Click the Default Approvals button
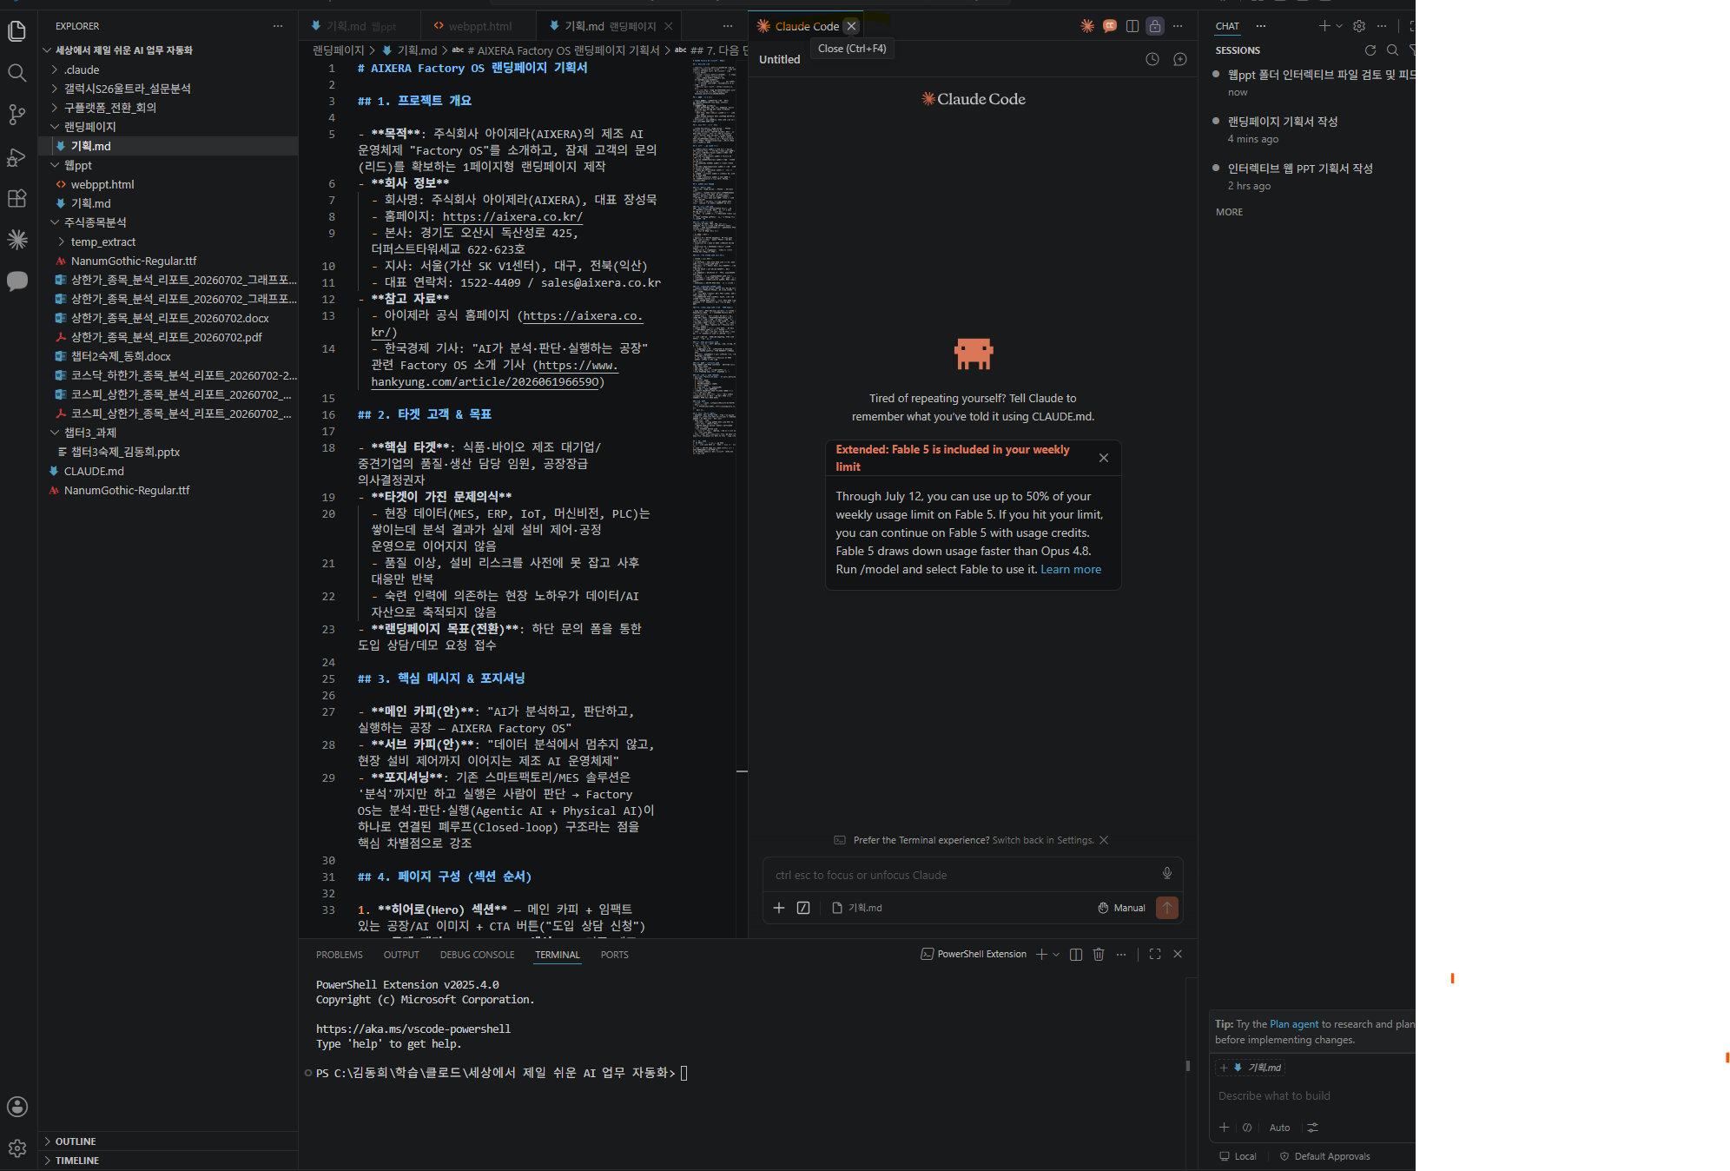Screen dimensions: 1730x1171 coord(1324,1156)
